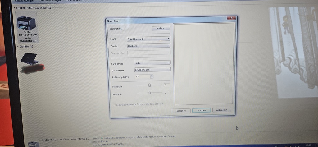
Task: Click the printer thumbnail in the details pane
Action: [34, 144]
